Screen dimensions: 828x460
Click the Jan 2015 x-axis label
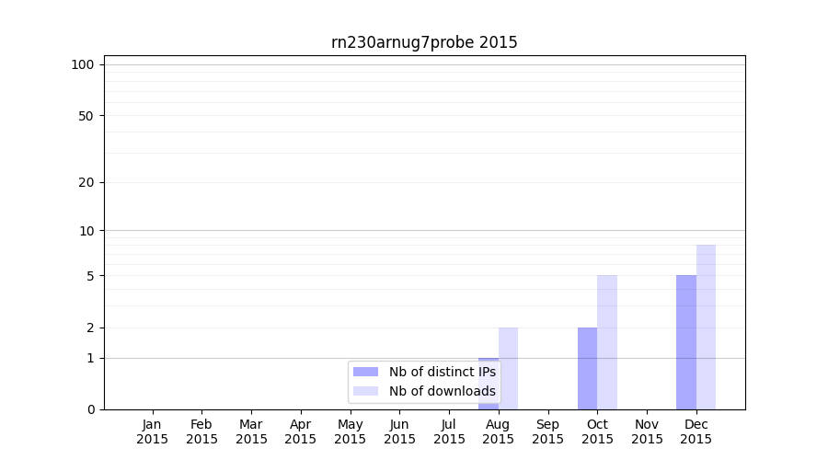pos(153,431)
